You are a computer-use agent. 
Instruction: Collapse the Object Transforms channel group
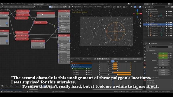[x=73, y=69]
